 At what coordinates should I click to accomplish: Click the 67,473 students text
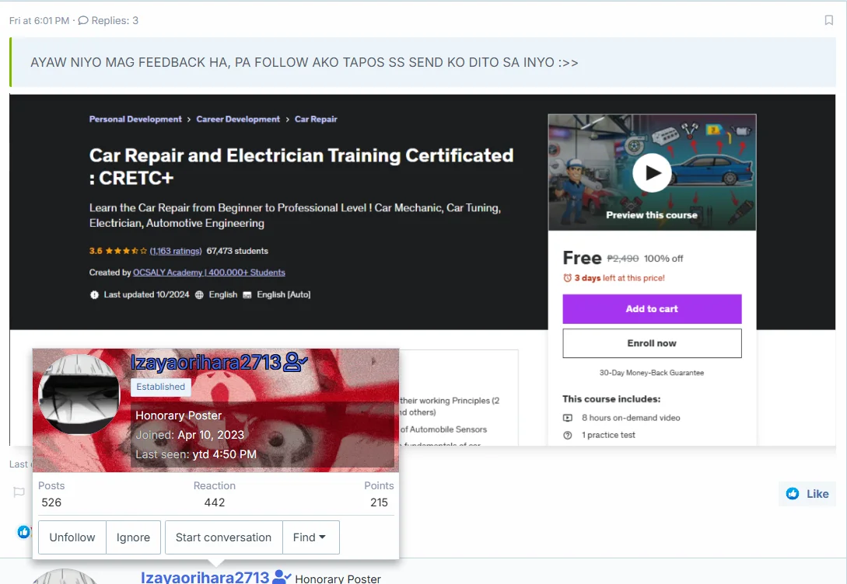[x=238, y=251]
